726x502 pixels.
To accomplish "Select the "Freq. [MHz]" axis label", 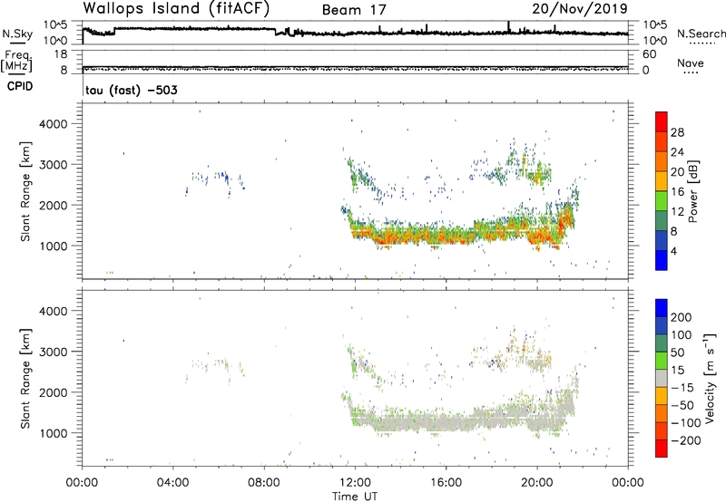I will tap(17, 61).
